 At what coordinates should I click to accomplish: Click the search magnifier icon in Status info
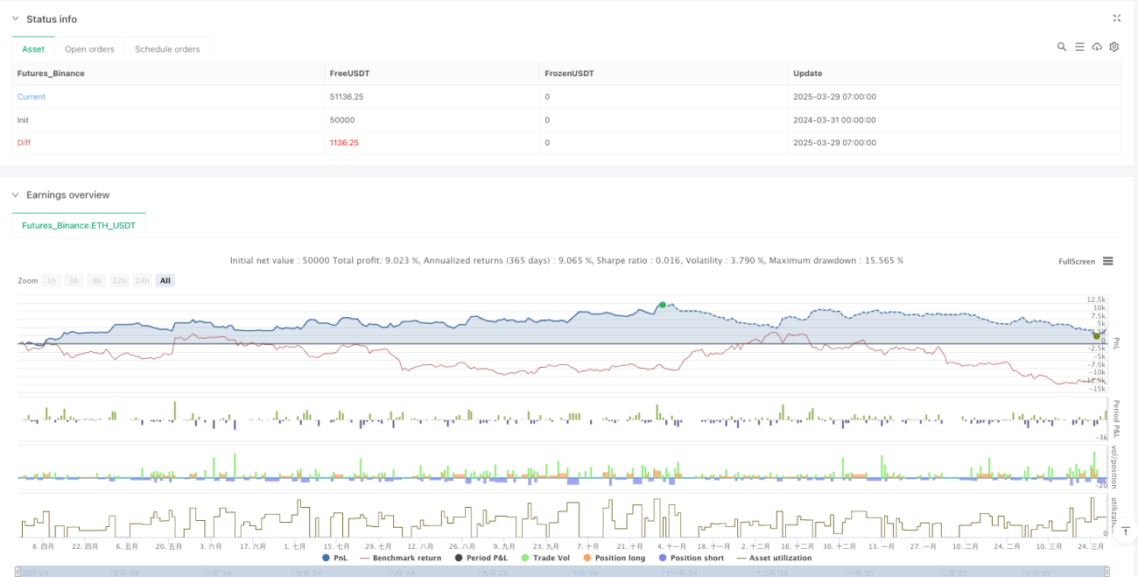tap(1061, 47)
